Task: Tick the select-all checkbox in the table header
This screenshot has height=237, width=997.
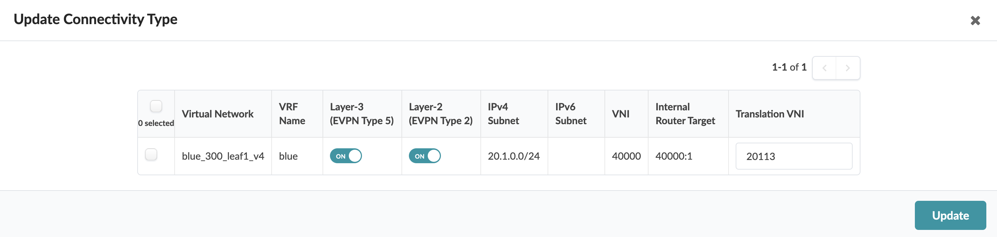Action: coord(156,106)
